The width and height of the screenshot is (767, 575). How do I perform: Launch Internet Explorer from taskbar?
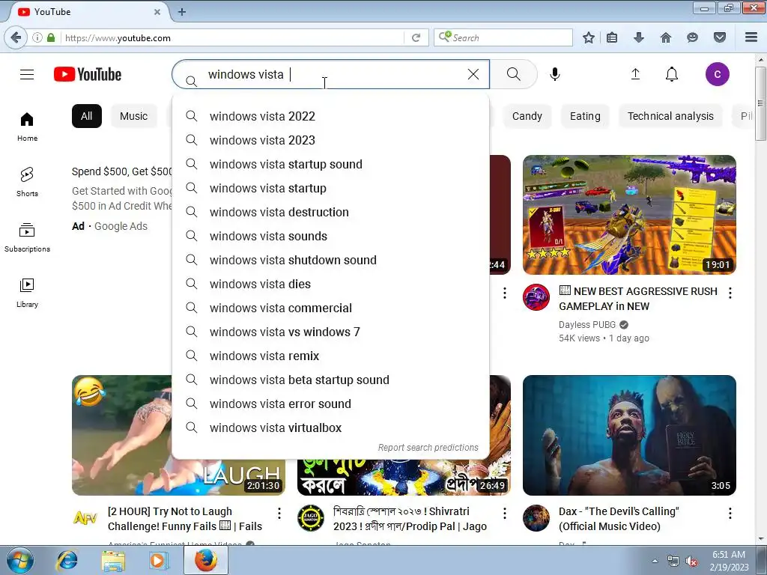[x=67, y=560]
